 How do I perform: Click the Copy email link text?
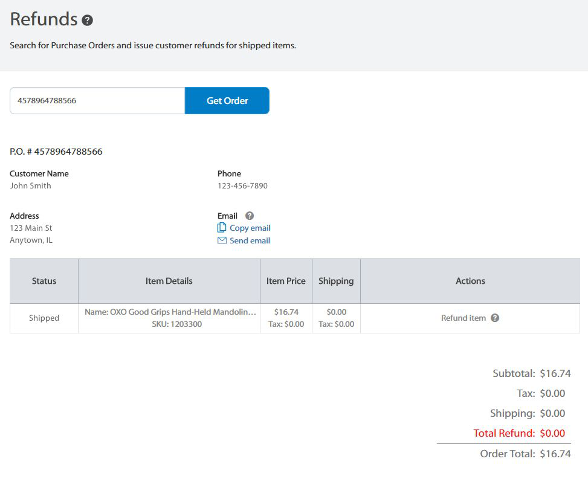coord(250,228)
